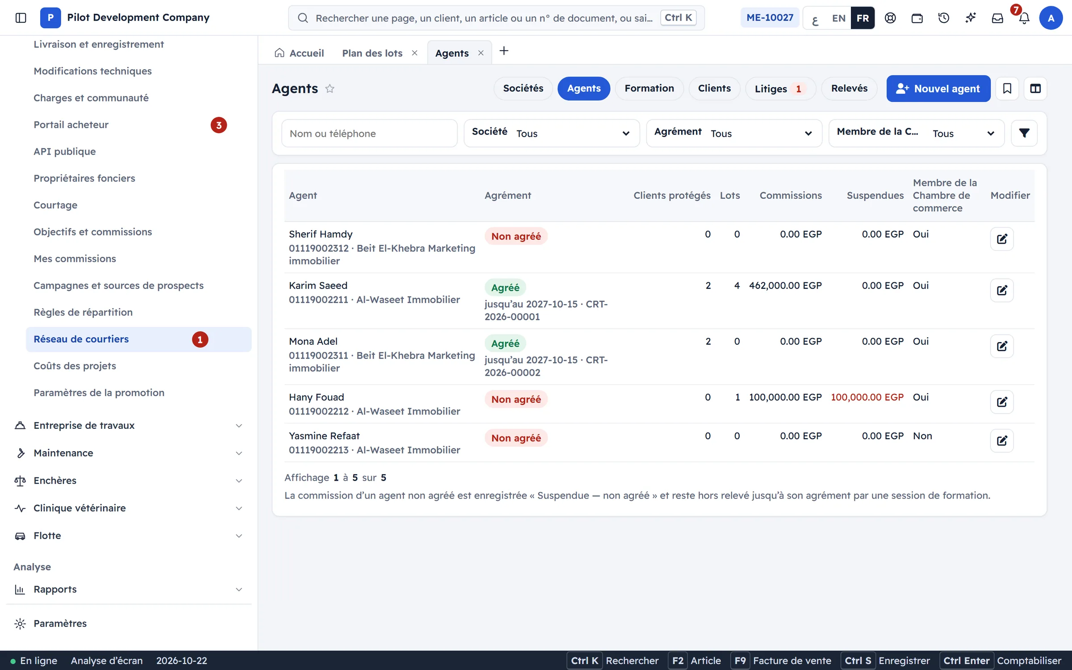
Task: Open the support lifebuoy icon
Action: (890, 18)
